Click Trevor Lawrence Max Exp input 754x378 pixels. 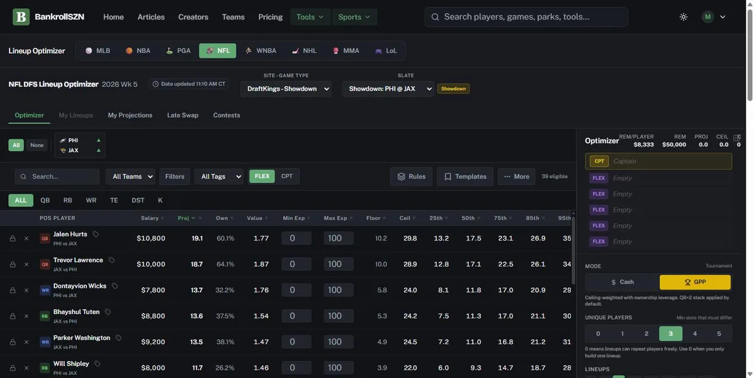click(x=339, y=265)
